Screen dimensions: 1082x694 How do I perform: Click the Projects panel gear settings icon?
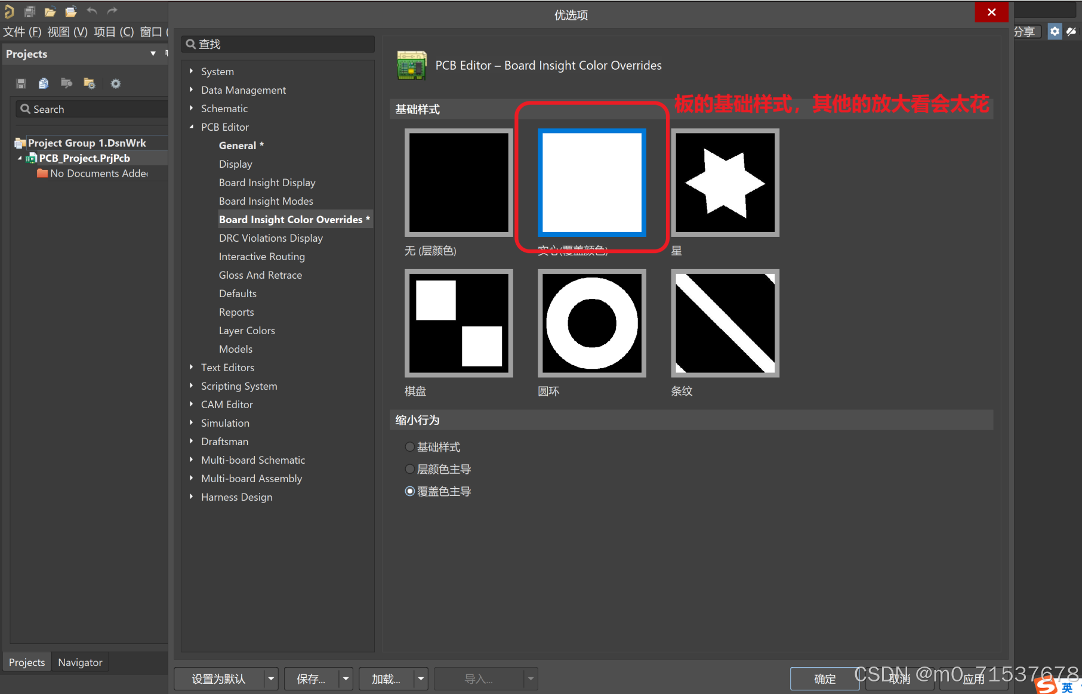(x=116, y=84)
